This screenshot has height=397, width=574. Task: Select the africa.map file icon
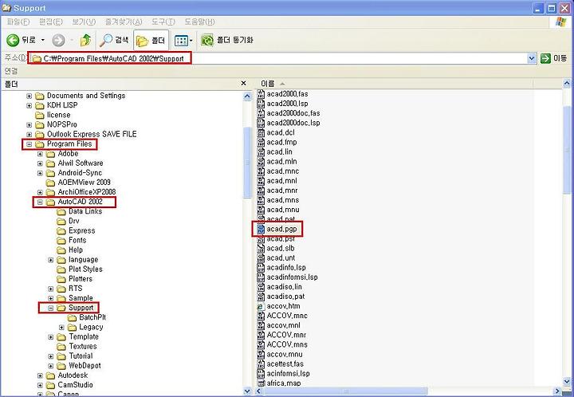click(261, 383)
